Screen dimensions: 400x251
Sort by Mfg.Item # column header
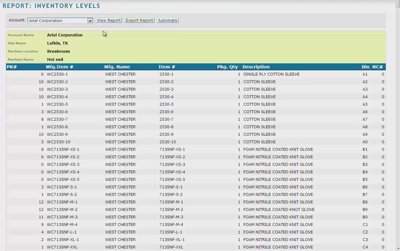[x=60, y=67]
